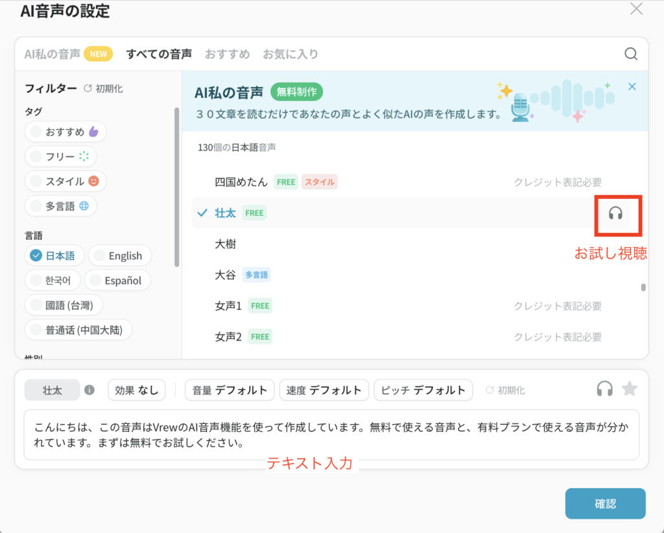Switch to the お気に入り tab

[x=290, y=54]
